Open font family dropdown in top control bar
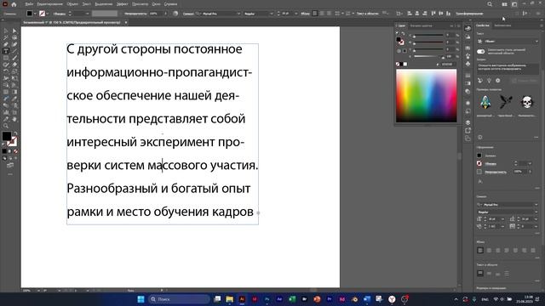545x306 pixels. (238, 14)
